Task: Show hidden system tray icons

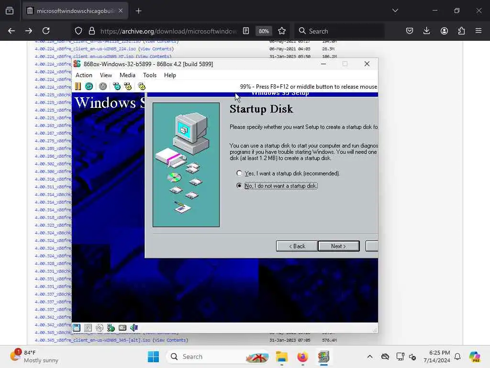Action: (370, 356)
